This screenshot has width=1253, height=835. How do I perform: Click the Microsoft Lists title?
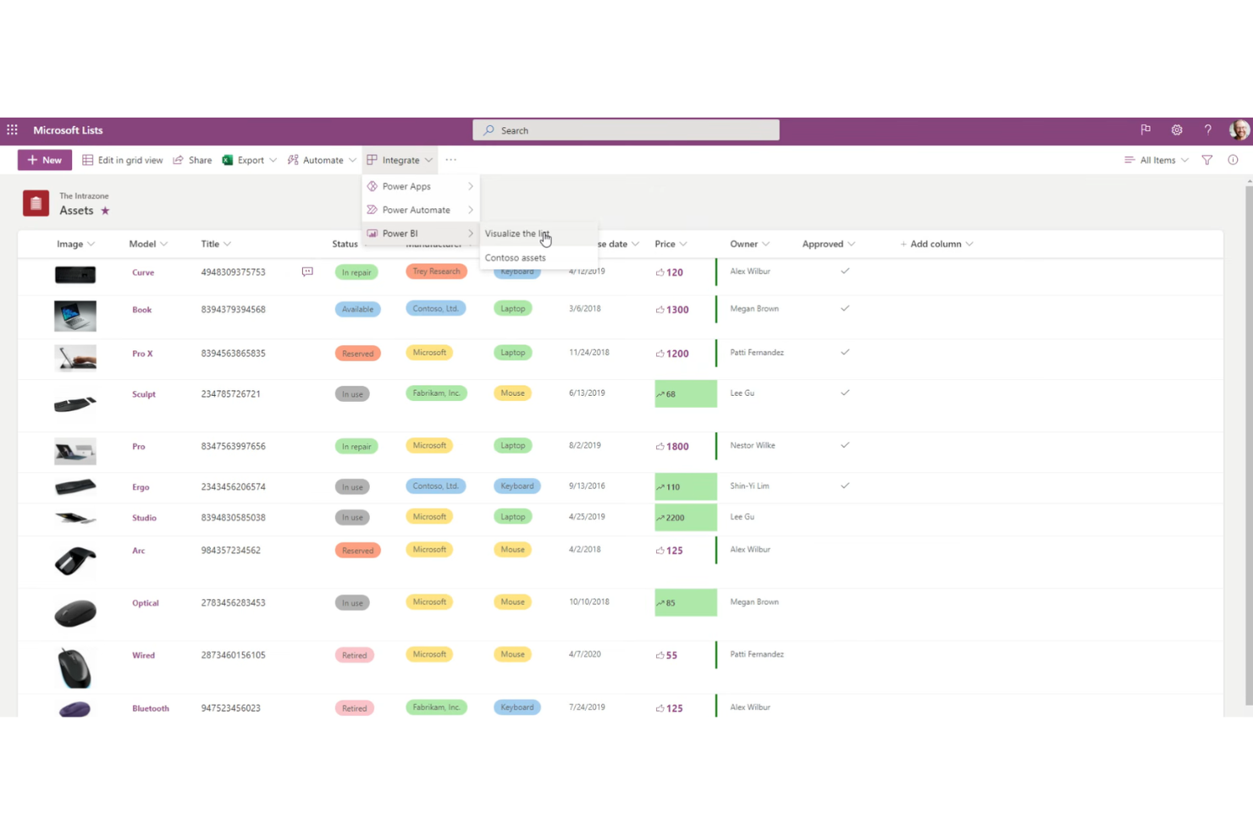[68, 130]
